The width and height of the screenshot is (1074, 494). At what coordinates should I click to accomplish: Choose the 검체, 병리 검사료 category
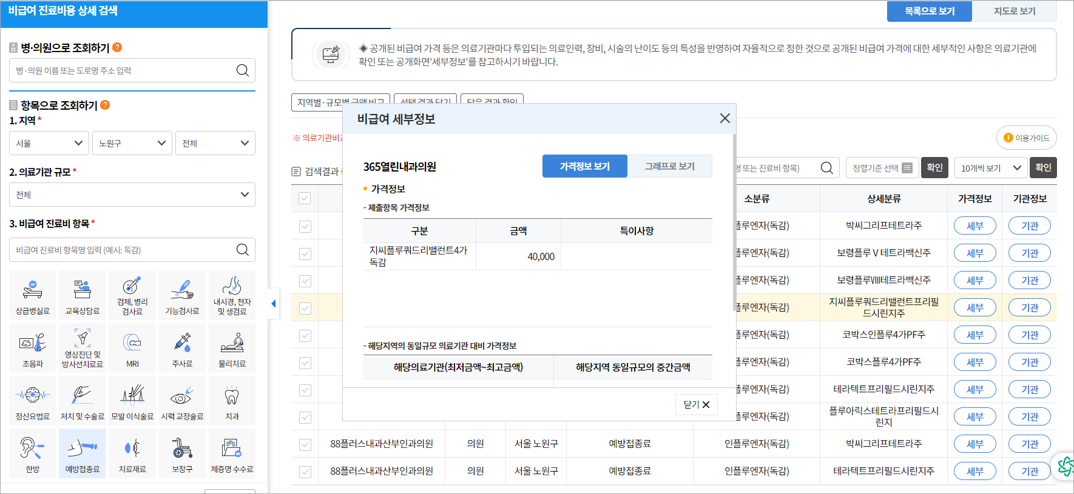point(132,295)
